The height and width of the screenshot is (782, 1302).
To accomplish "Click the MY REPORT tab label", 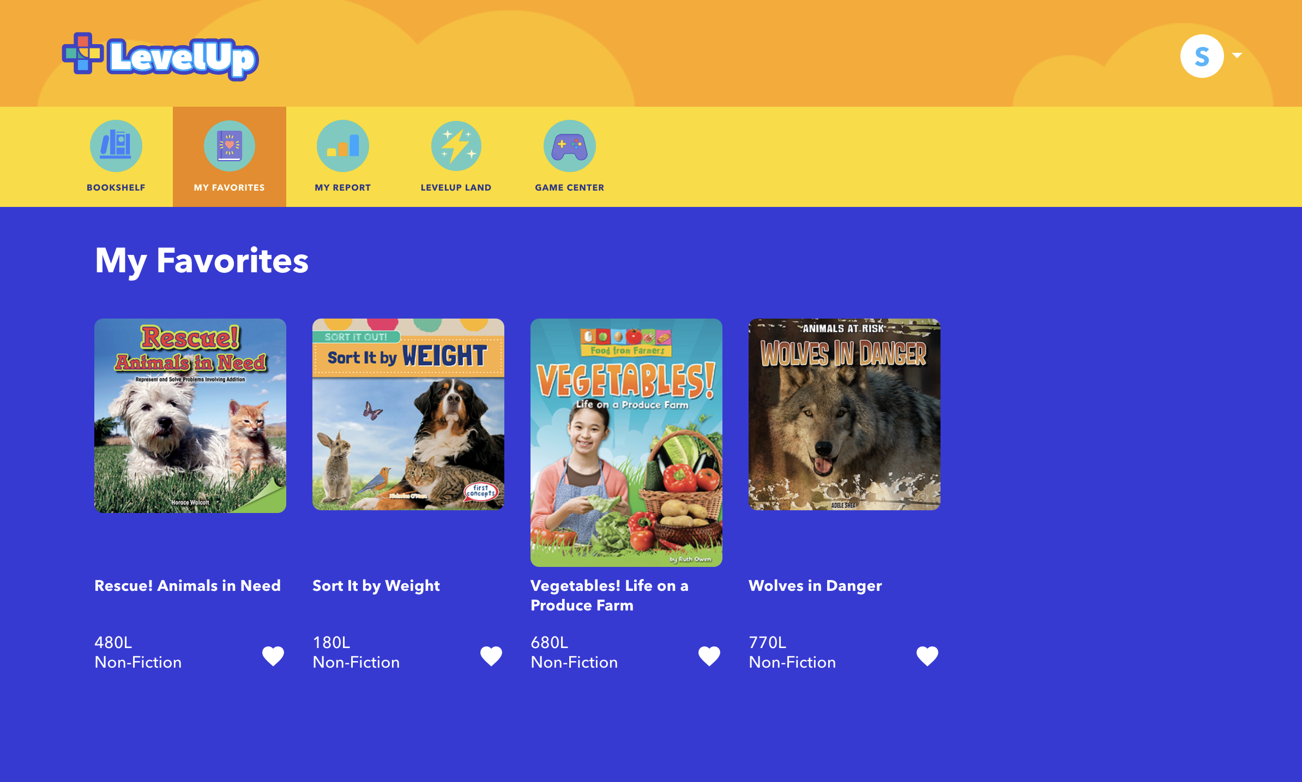I will [343, 187].
